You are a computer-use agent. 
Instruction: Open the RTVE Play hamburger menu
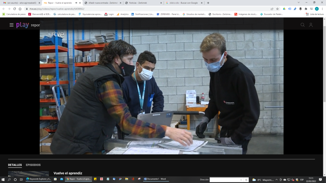[x=11, y=25]
